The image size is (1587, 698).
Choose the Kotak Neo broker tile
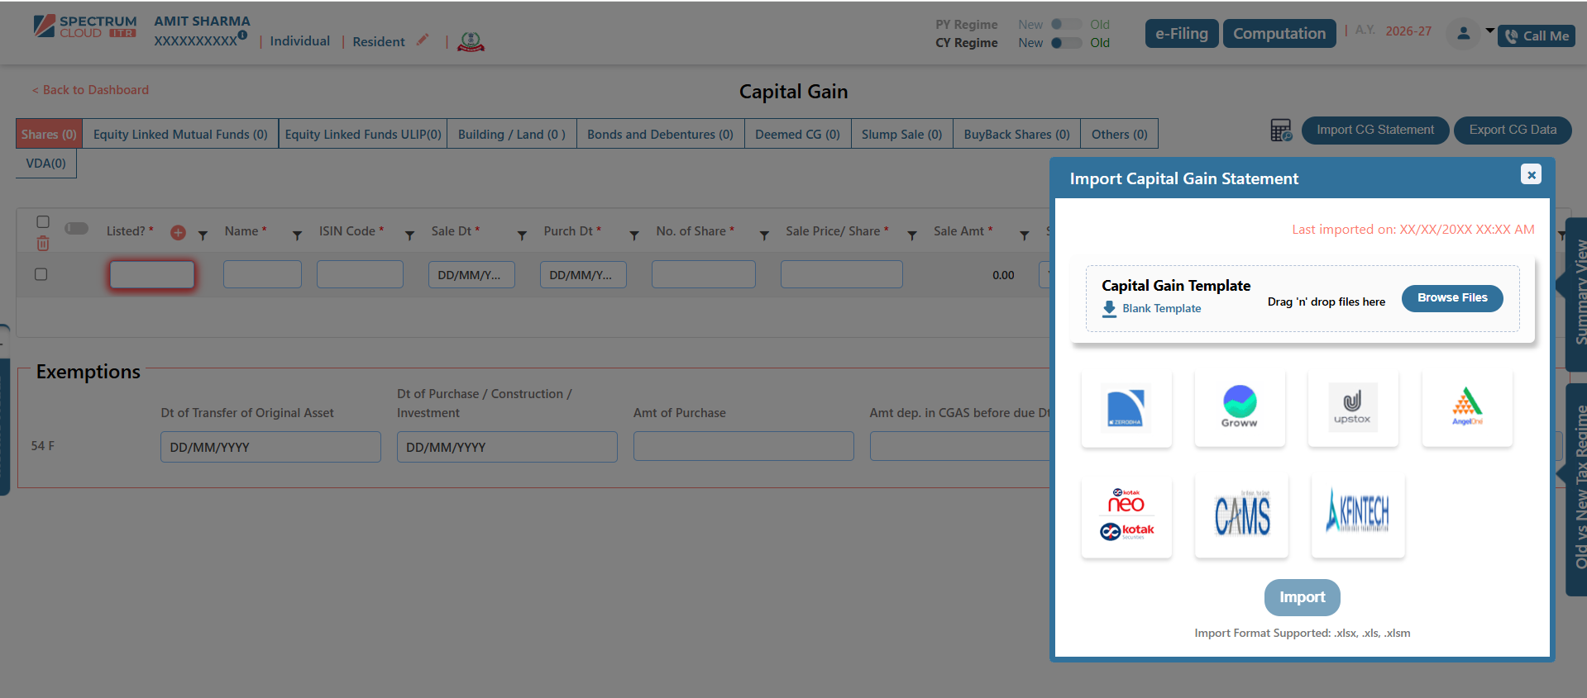[x=1126, y=516]
